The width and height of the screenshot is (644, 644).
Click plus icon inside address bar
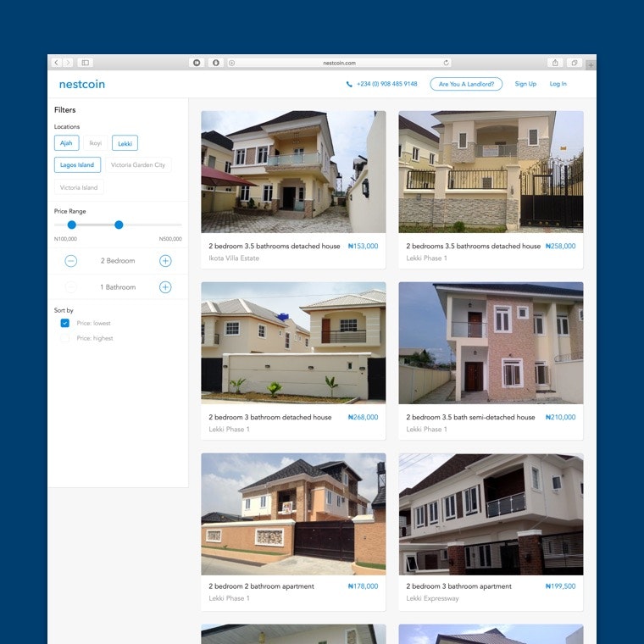coord(231,63)
